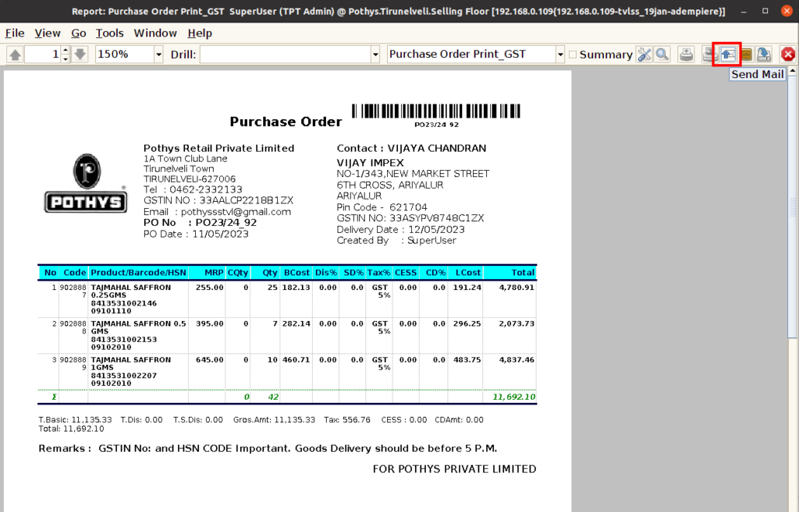The image size is (799, 512).
Task: Click the Delivery Date 12/05/2023 text
Action: [x=400, y=230]
